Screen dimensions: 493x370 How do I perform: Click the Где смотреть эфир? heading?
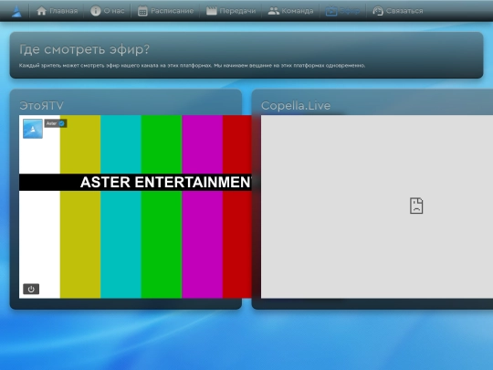tap(84, 49)
